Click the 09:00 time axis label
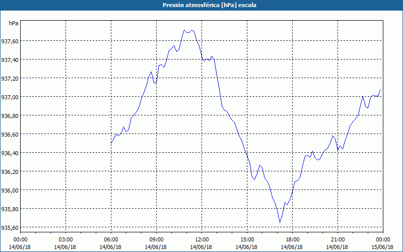The width and height of the screenshot is (403, 252). click(156, 240)
